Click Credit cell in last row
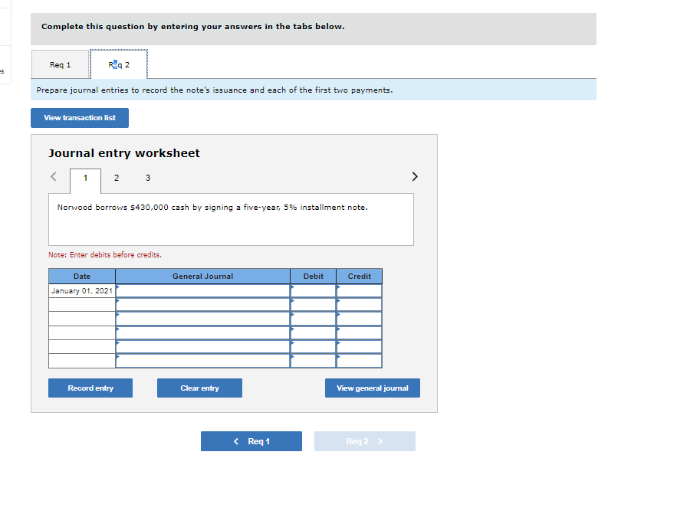The image size is (677, 514). 360,361
